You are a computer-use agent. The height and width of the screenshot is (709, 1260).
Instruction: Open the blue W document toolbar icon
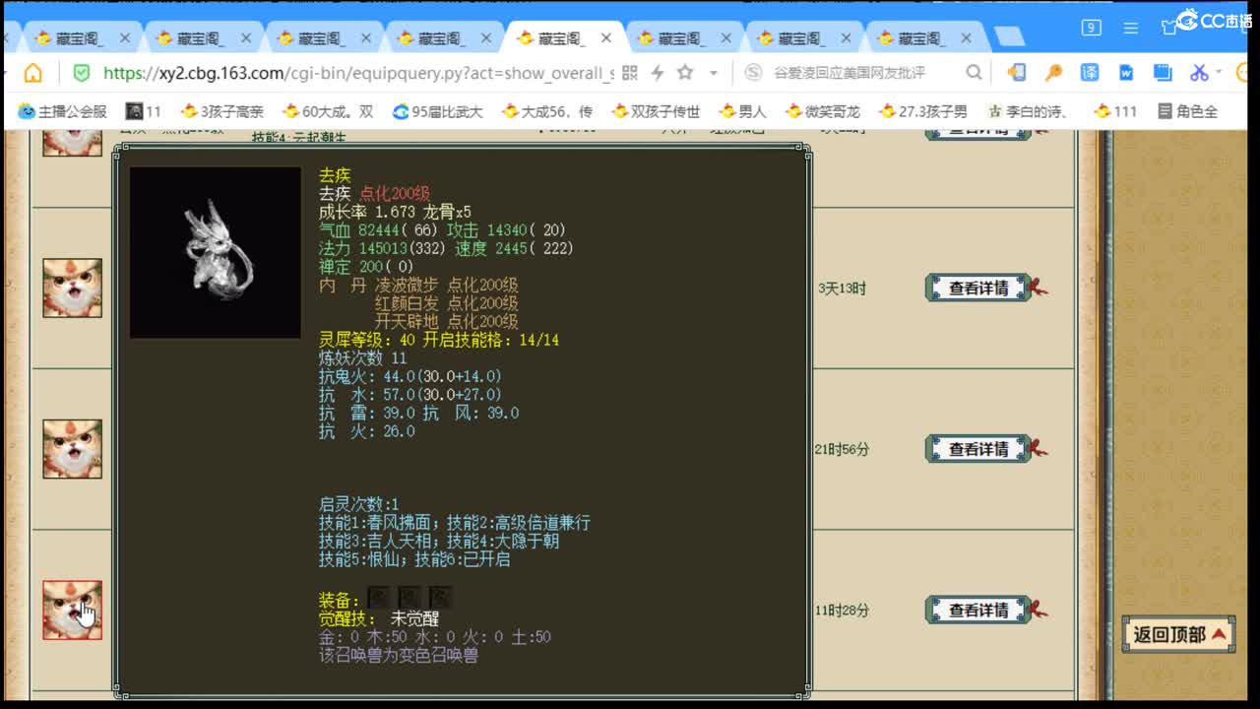(1126, 73)
